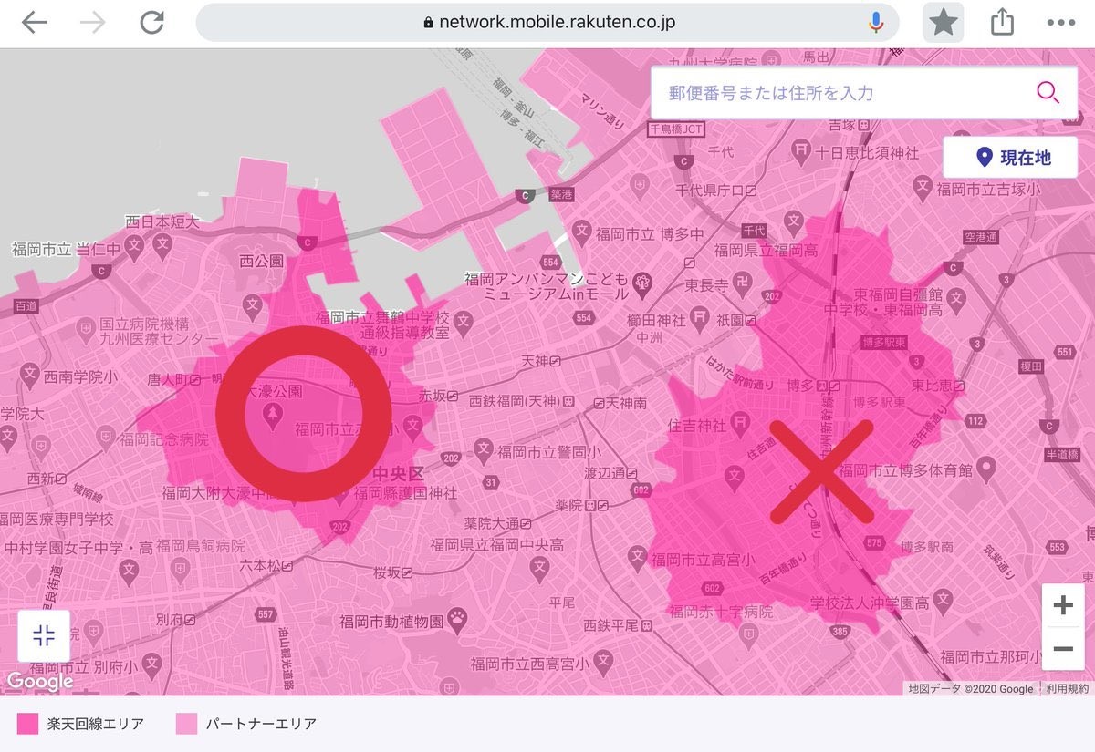Select the 大濠公園 park marker on map
Image resolution: width=1095 pixels, height=752 pixels.
(271, 414)
